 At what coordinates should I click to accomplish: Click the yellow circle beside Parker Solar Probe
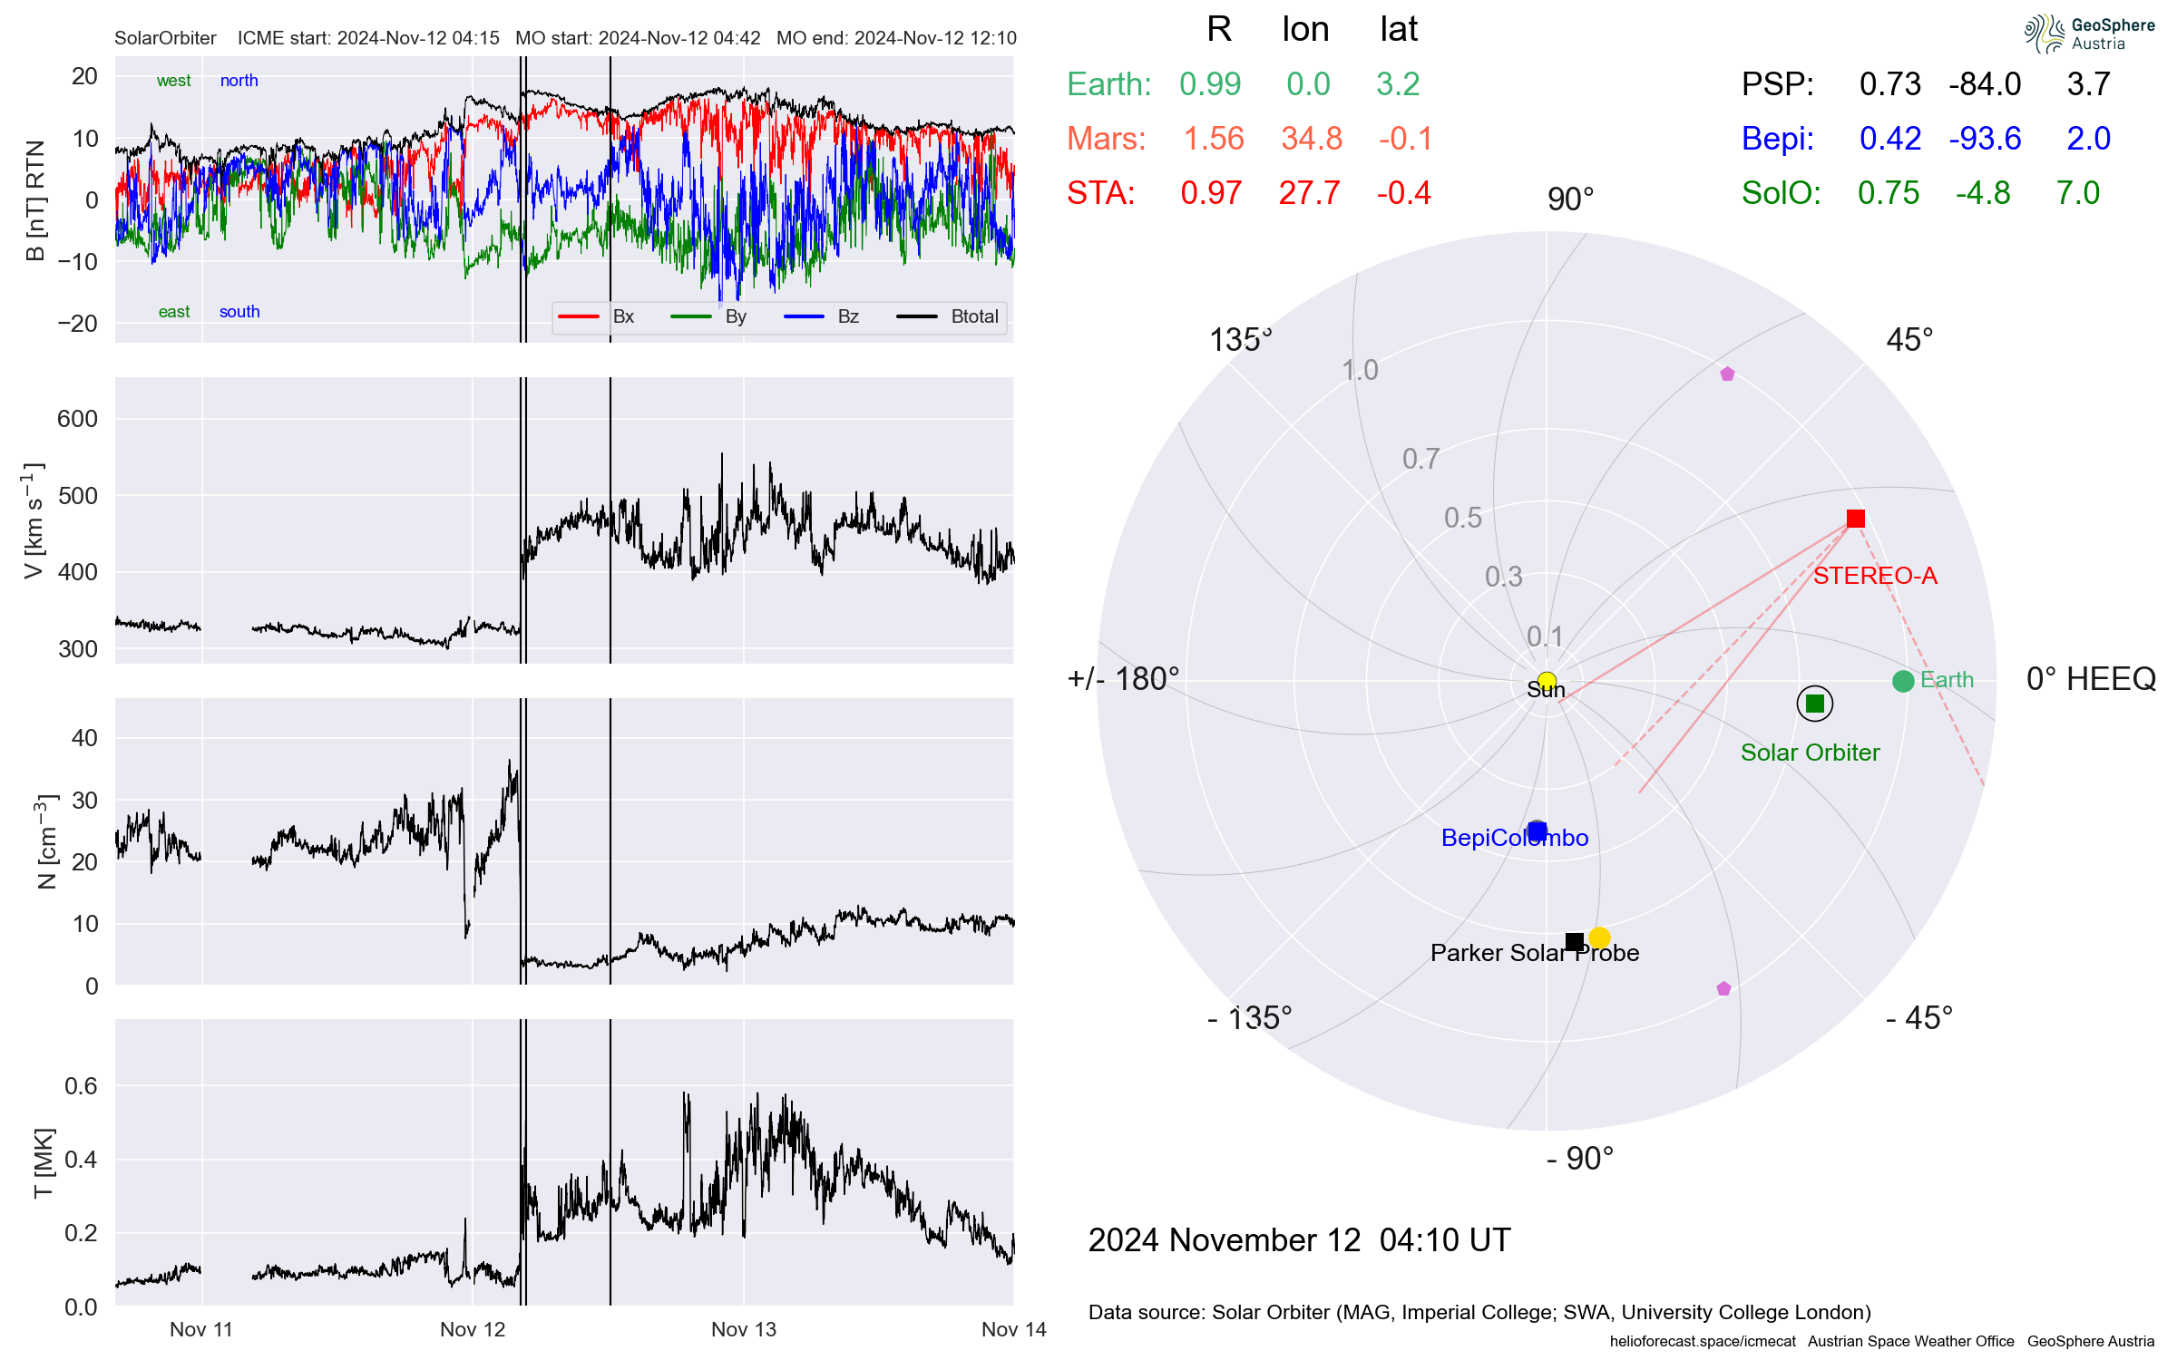[x=1599, y=937]
